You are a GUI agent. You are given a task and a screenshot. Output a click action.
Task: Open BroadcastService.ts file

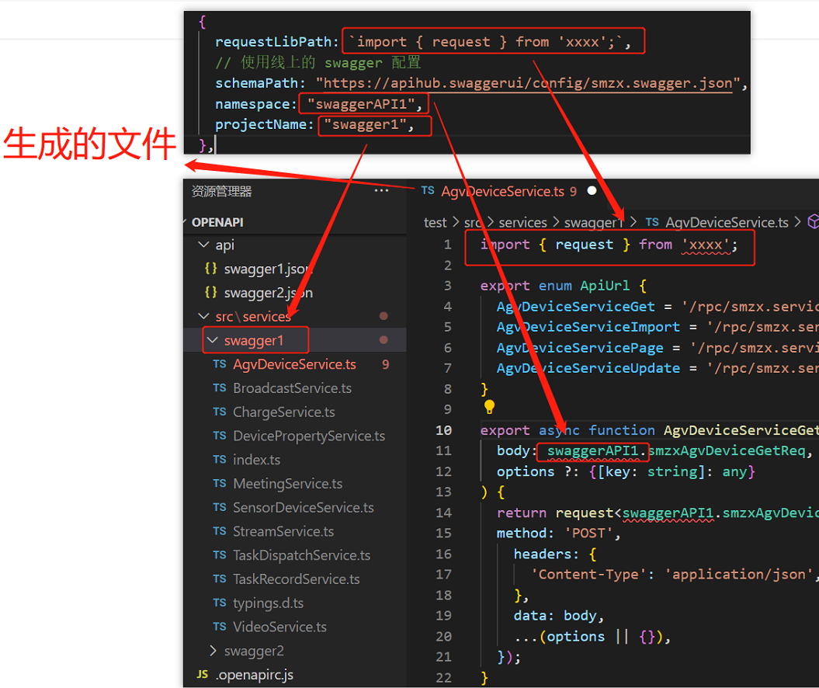pos(292,388)
